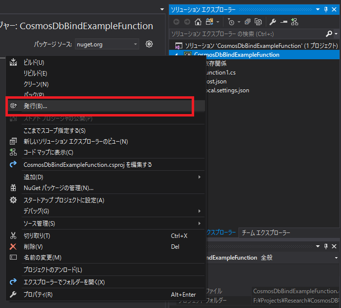Select the local.settings.json file
This screenshot has height=308, width=341.
click(x=228, y=90)
